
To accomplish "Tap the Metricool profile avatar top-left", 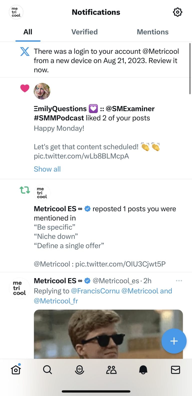I will coord(16,12).
